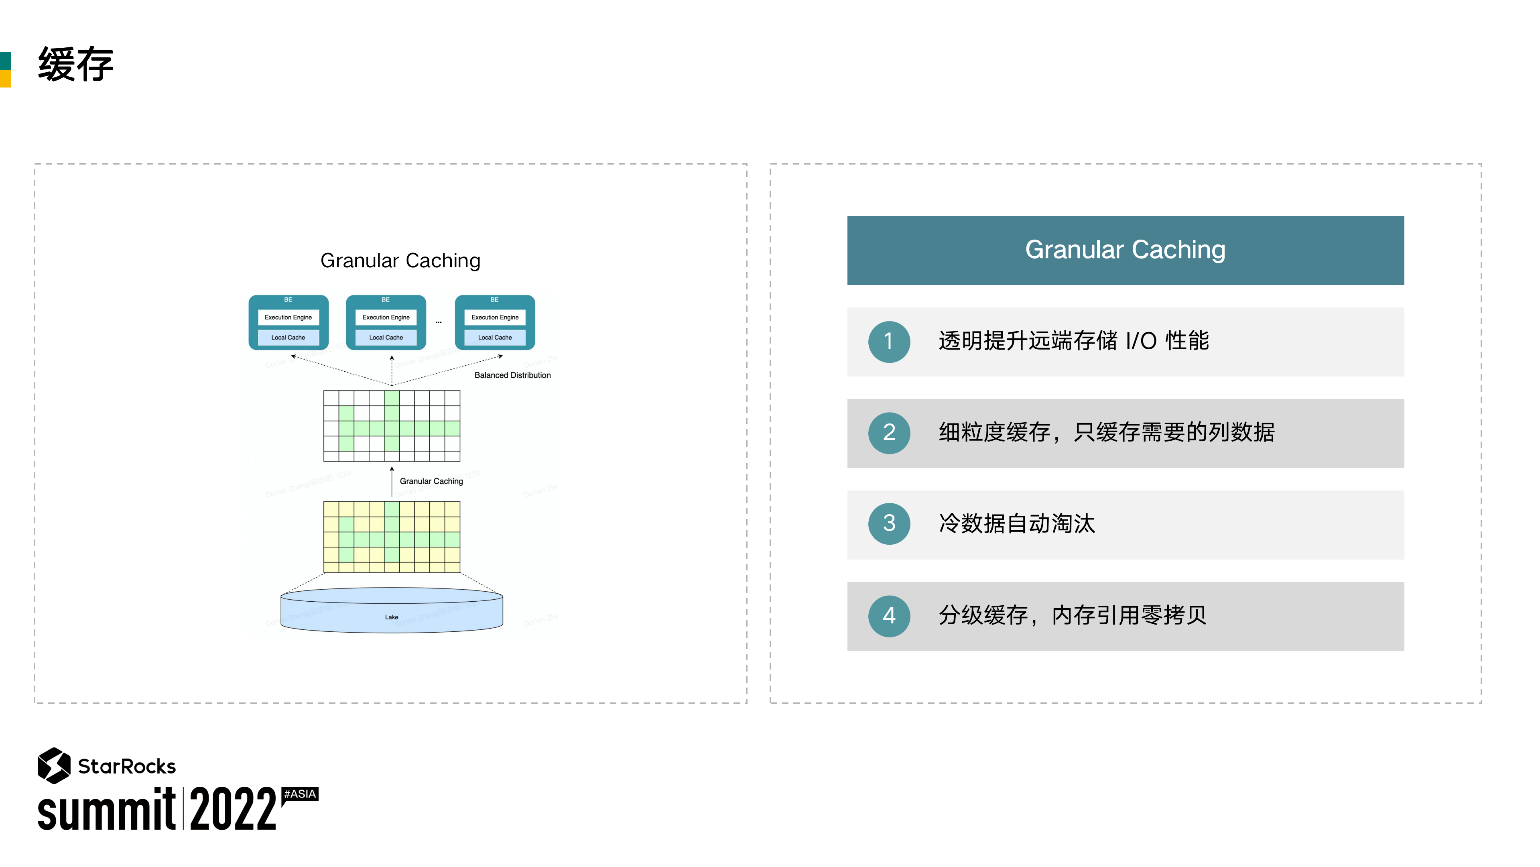Select the 冷数据自动淘汰 text row
This screenshot has width=1540, height=867.
click(1016, 524)
